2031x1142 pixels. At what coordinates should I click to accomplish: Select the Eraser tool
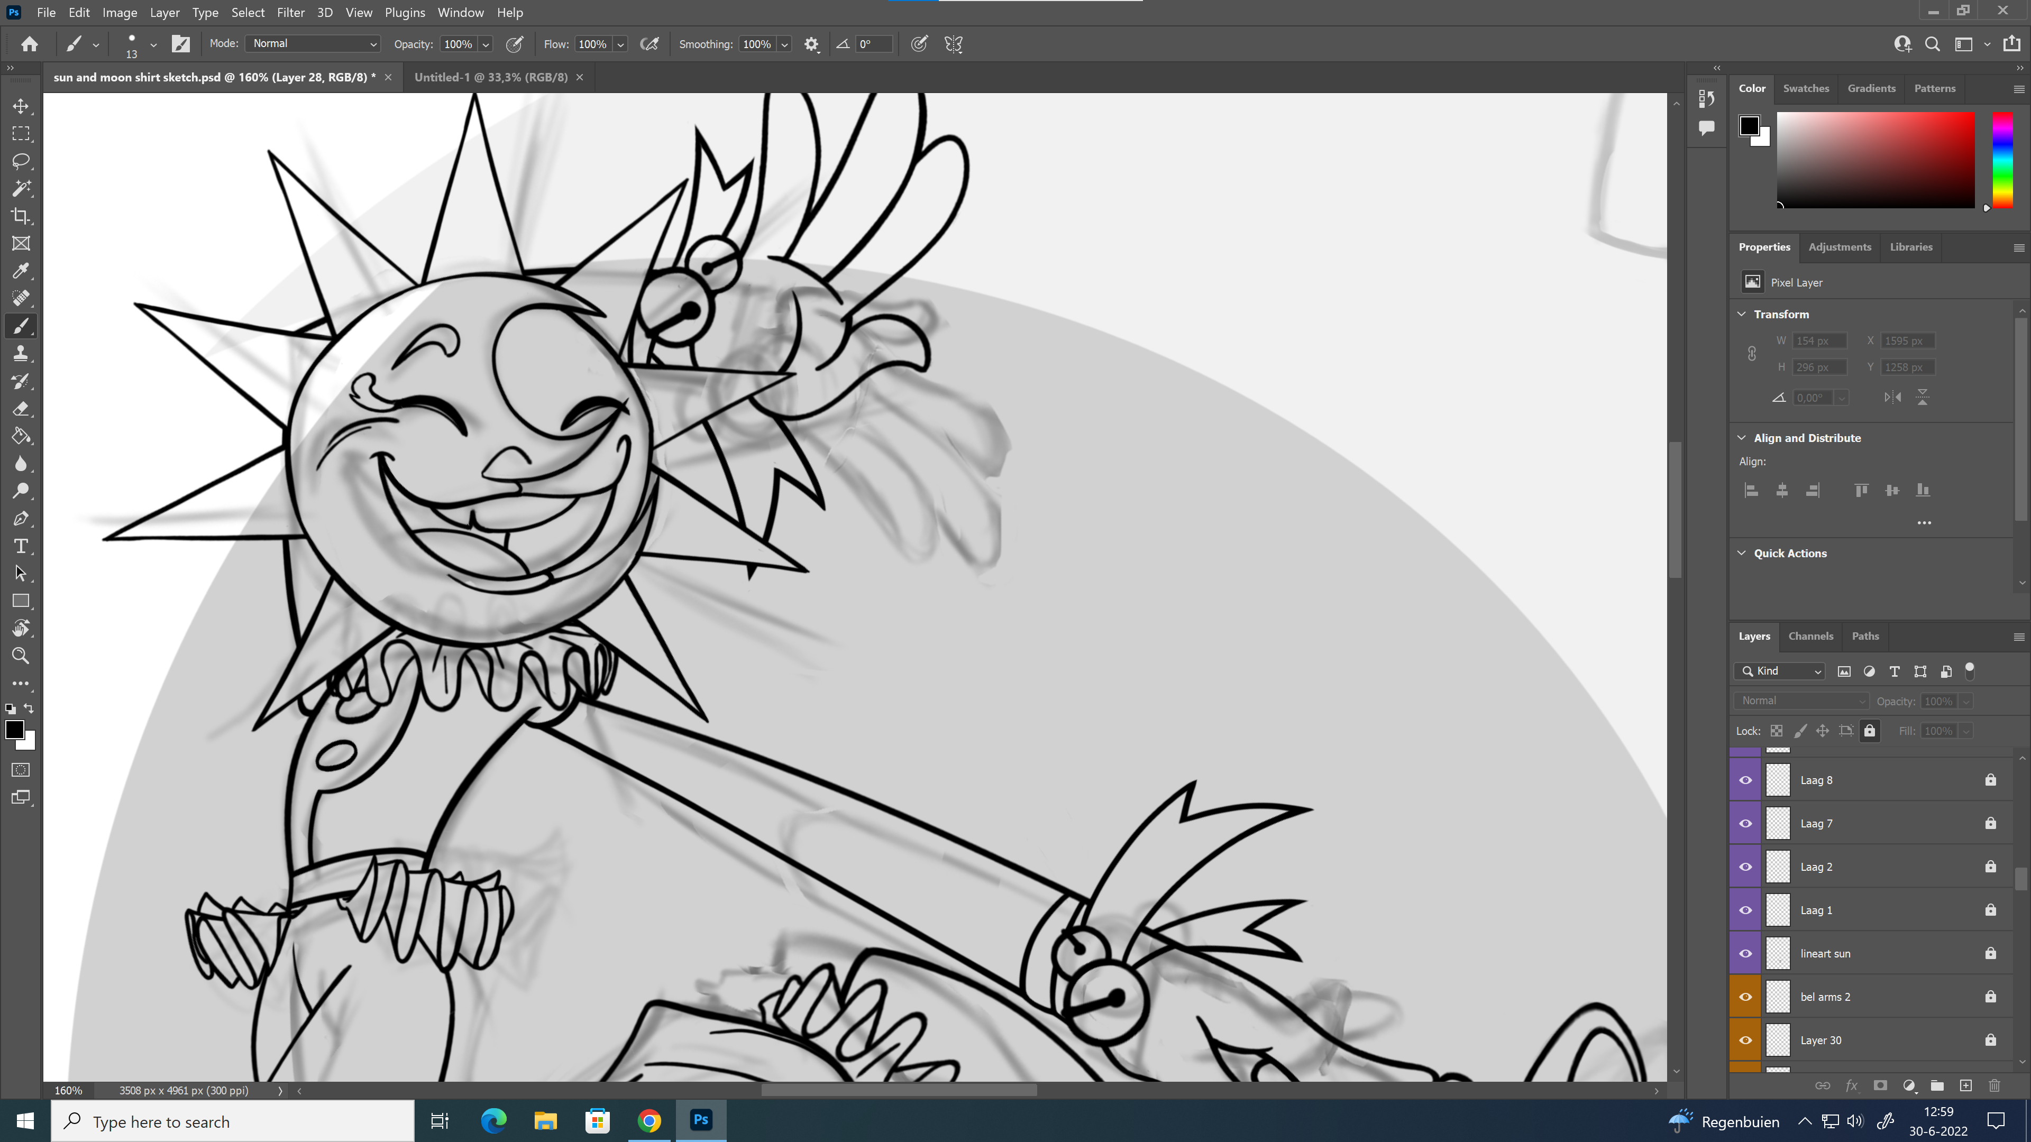pyautogui.click(x=21, y=408)
